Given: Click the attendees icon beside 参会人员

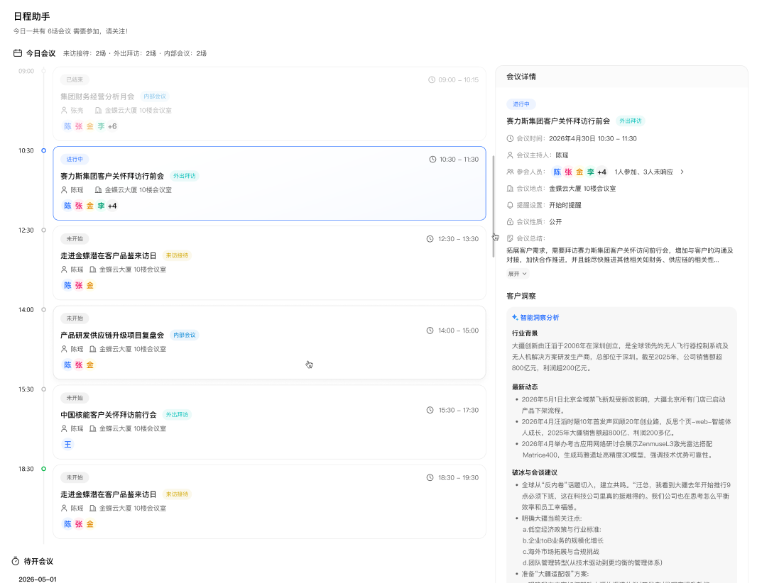Looking at the screenshot, I should [x=510, y=172].
